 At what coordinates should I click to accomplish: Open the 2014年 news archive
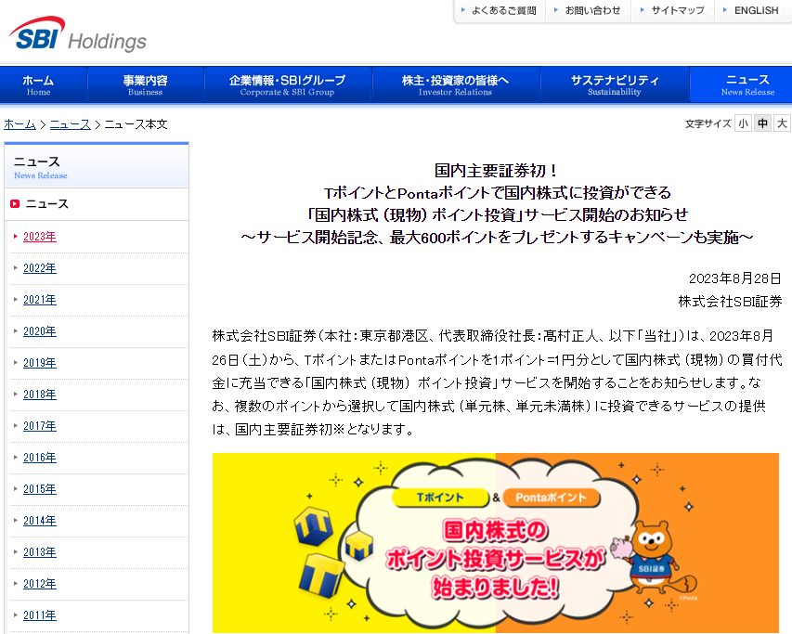coord(39,521)
